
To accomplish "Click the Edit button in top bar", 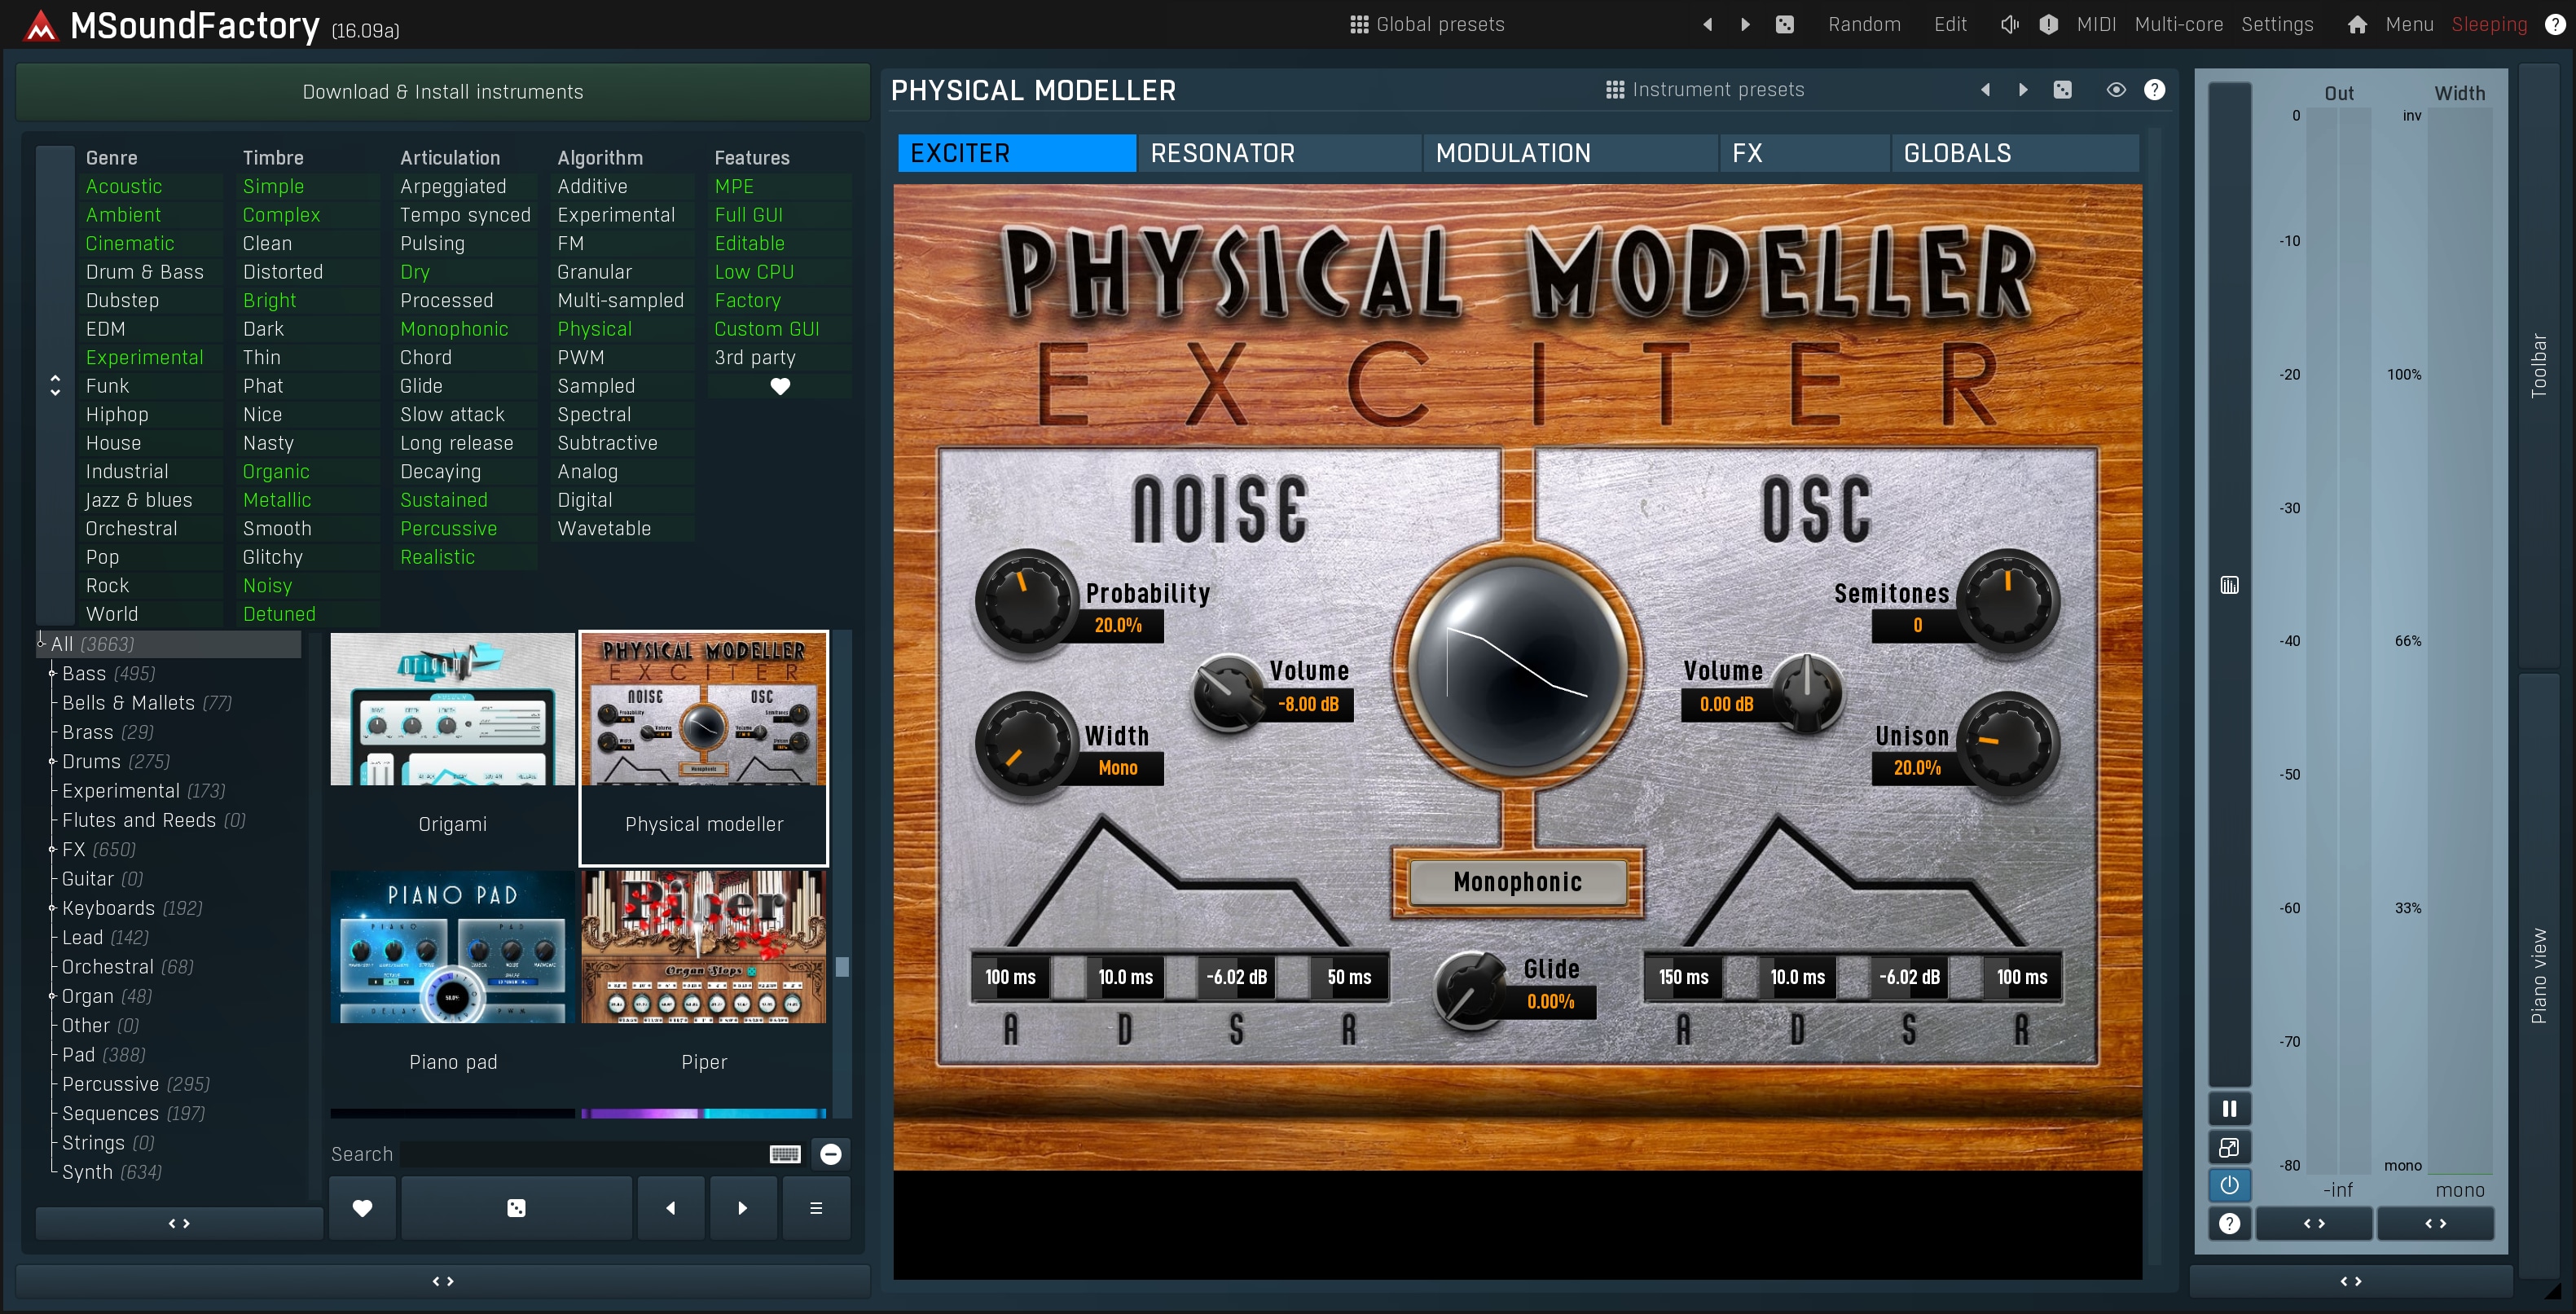I will (x=1950, y=24).
